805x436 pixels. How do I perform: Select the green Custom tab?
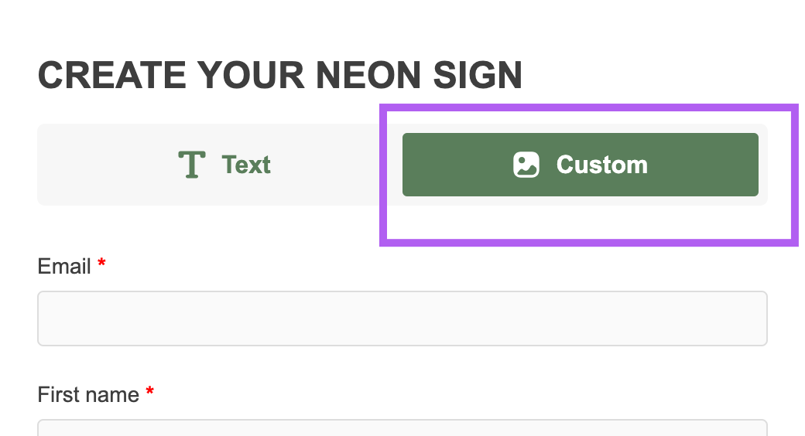pyautogui.click(x=580, y=165)
